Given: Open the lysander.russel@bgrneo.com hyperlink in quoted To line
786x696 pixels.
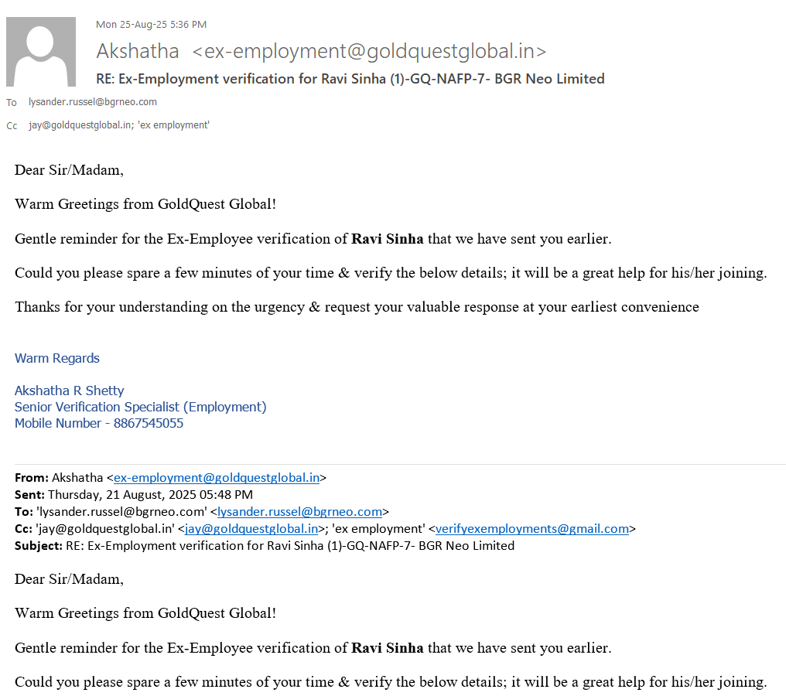Looking at the screenshot, I should point(300,512).
